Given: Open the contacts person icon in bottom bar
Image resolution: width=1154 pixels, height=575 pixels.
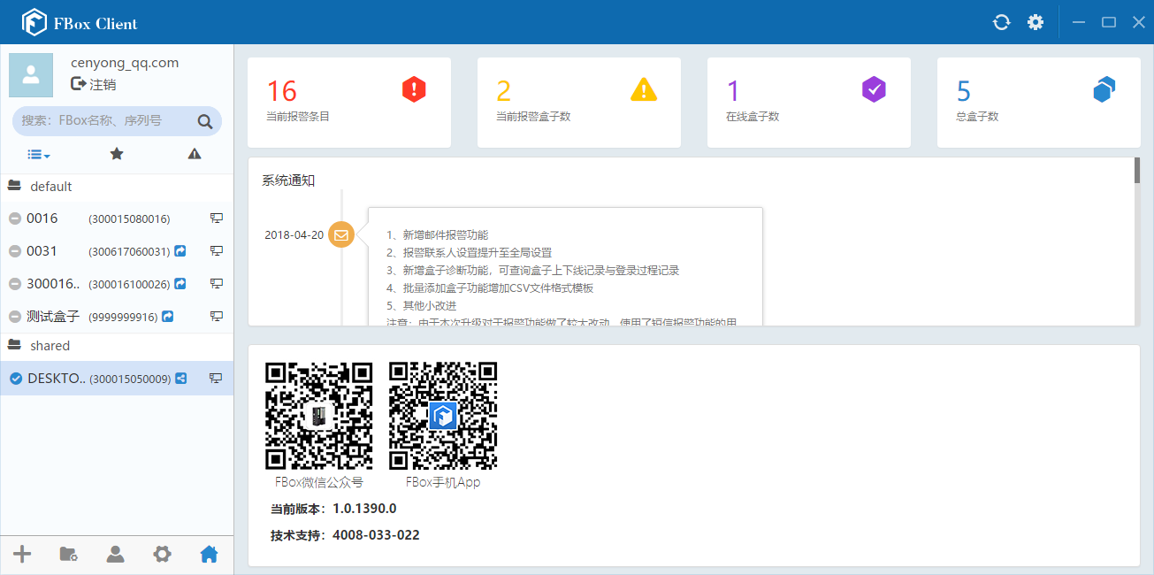Looking at the screenshot, I should click(x=115, y=555).
